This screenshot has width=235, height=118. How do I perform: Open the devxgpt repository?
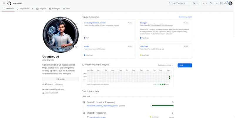click(x=143, y=23)
